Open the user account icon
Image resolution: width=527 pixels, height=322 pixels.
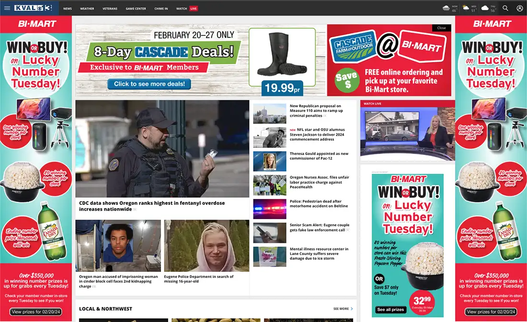point(520,8)
